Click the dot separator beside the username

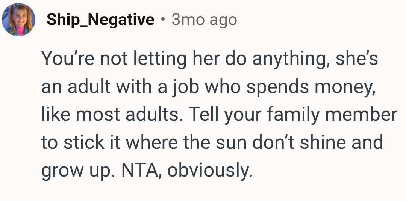click(x=163, y=19)
